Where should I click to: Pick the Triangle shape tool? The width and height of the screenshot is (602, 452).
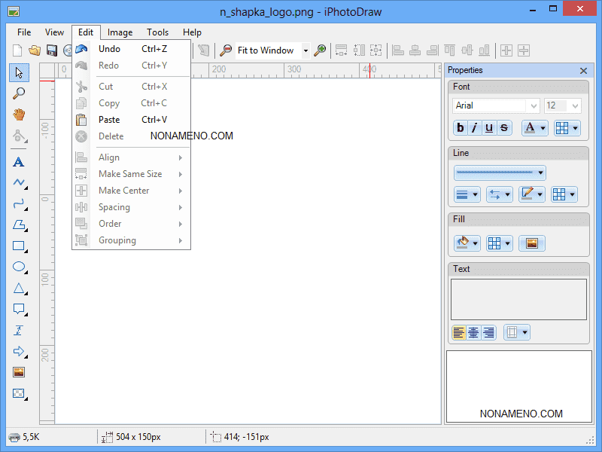[19, 288]
